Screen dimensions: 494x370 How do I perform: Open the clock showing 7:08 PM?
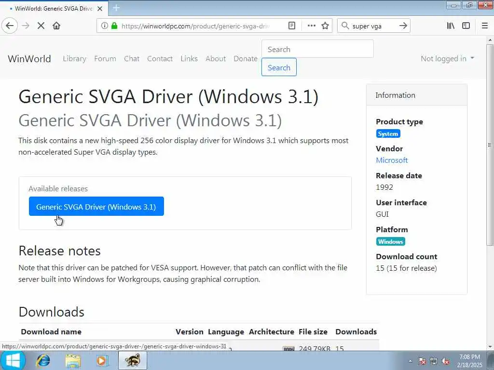click(469, 361)
